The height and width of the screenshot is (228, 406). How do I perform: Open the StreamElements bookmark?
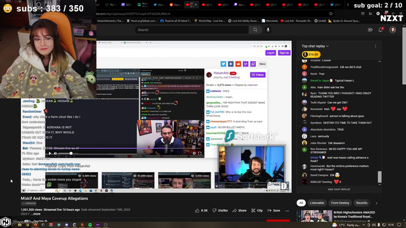coord(110,21)
